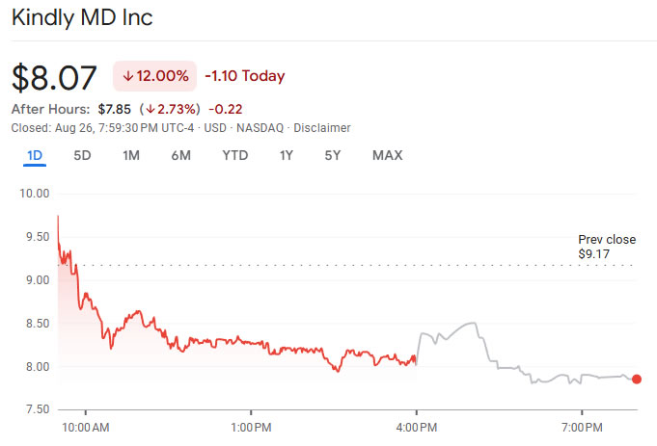
Task: Open the Disclaimer link
Action: click(322, 127)
